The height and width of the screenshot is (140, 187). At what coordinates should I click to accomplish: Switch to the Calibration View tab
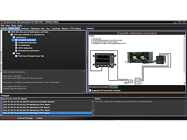click(38, 28)
